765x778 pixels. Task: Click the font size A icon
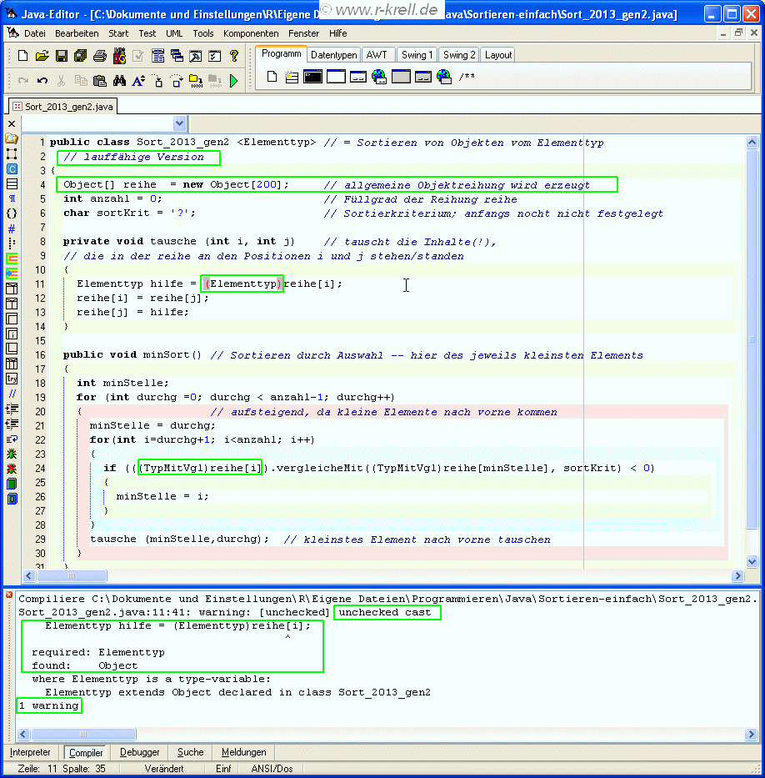pos(138,80)
